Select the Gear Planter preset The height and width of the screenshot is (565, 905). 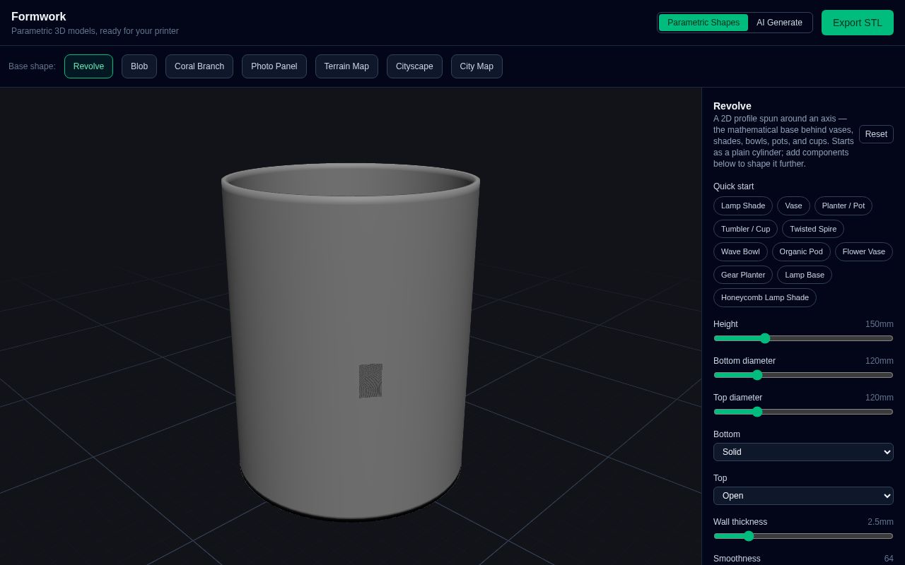[743, 275]
